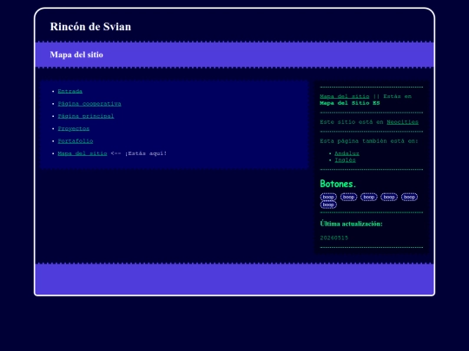Click 'Esta página también está en:' text
Viewport: 469px width, 351px height.
point(369,141)
